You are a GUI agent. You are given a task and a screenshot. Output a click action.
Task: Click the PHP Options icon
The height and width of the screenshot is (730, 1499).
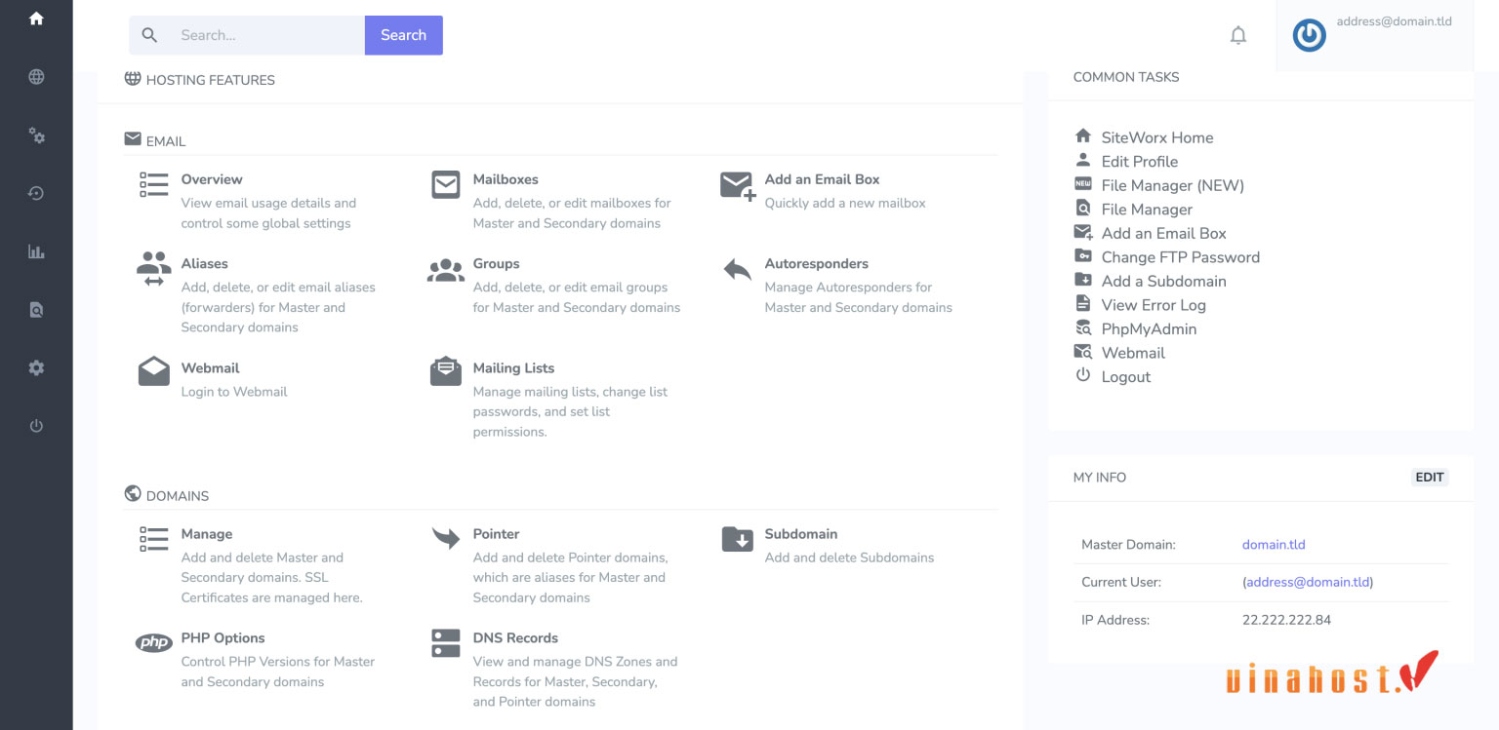[153, 643]
